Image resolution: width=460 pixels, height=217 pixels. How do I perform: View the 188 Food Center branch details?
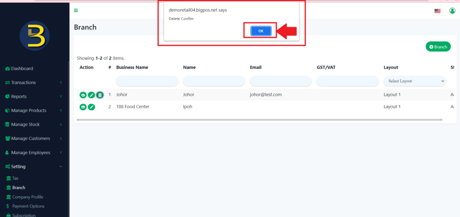[x=83, y=107]
